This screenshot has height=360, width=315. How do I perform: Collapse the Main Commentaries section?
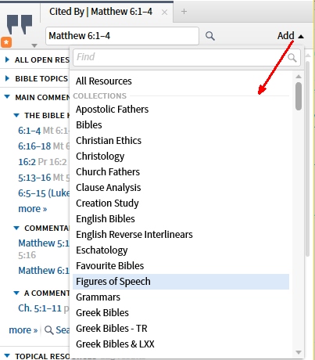(x=7, y=97)
